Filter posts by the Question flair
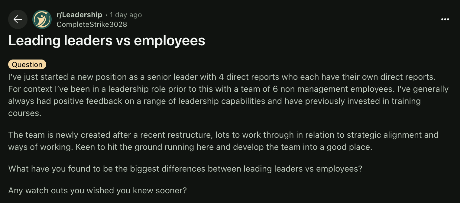Image resolution: width=460 pixels, height=203 pixels. [27, 65]
